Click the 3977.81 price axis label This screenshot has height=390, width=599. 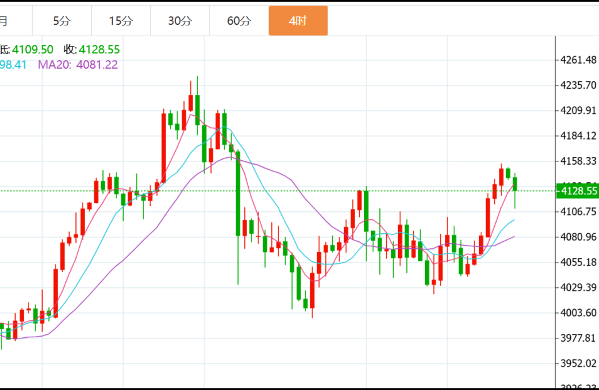pos(578,338)
